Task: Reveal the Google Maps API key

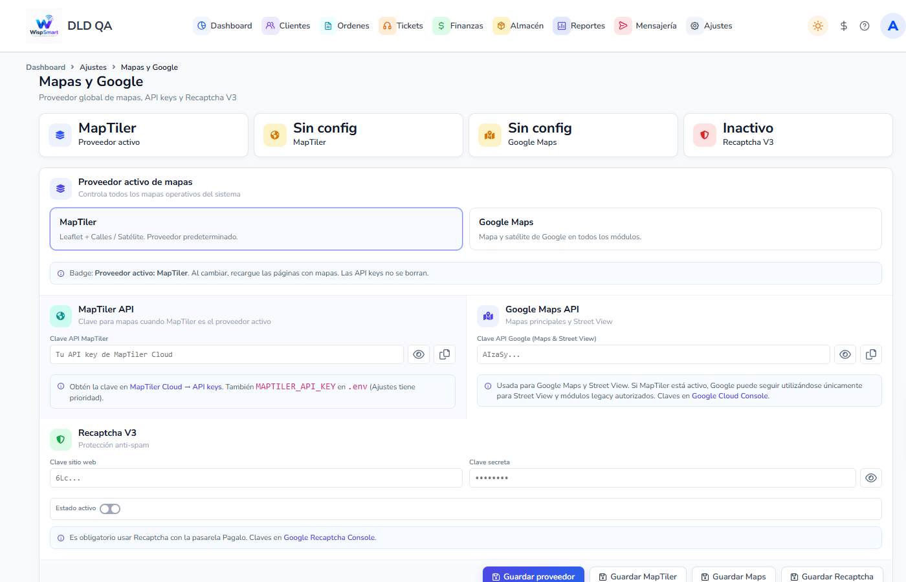Action: tap(845, 354)
